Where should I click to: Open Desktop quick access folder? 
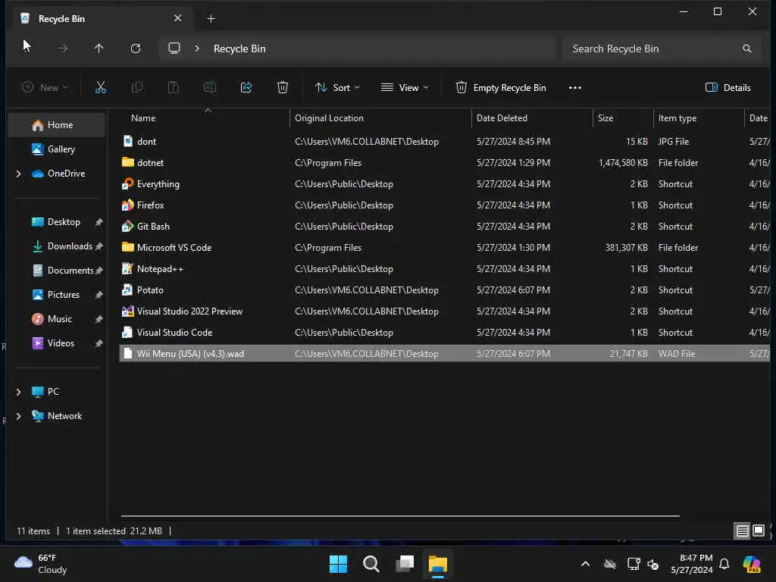(x=55, y=222)
